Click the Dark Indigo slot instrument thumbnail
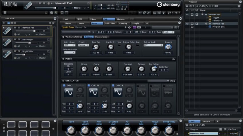Viewport: 243px width, 136px height. [x=7, y=42]
